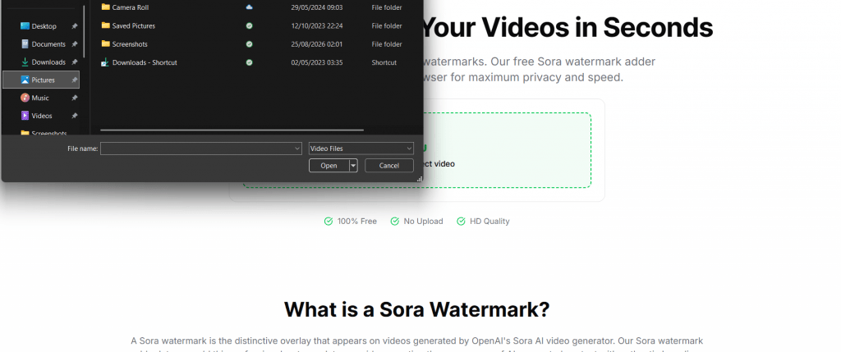Click the green dashed video drop zone
This screenshot has width=841, height=352.
[x=507, y=150]
